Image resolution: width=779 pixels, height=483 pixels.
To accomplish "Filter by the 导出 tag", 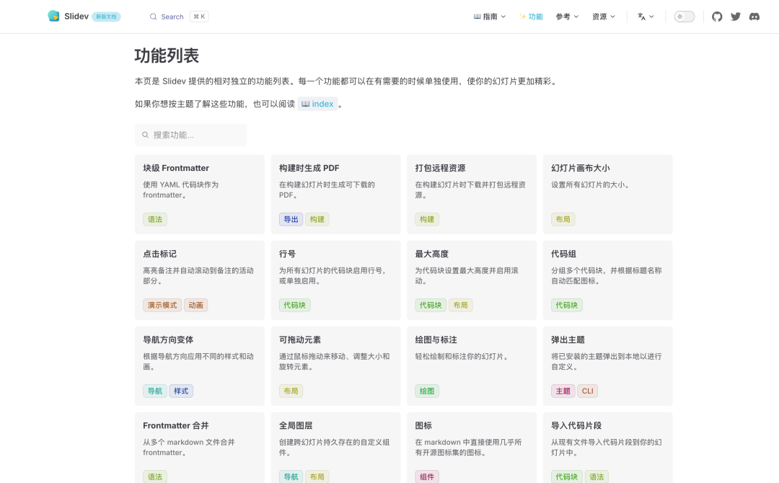I will (291, 219).
